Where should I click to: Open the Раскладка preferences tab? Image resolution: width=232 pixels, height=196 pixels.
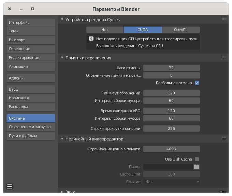click(31, 107)
